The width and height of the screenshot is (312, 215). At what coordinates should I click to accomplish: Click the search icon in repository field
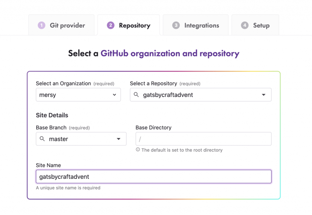click(x=136, y=95)
